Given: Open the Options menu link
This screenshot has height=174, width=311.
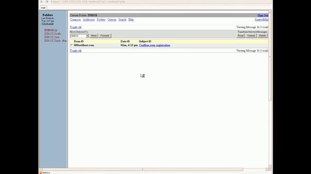Looking at the screenshot, I should pyautogui.click(x=112, y=20).
